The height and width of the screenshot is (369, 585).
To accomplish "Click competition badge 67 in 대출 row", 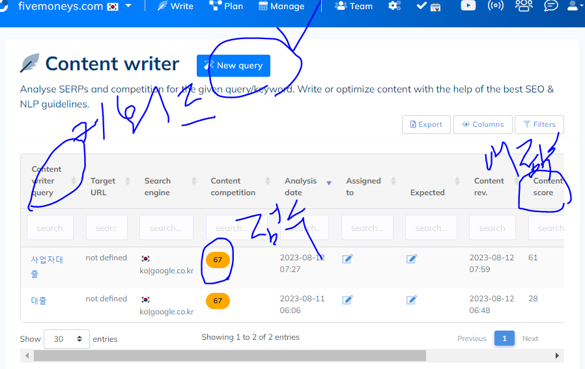I will [x=218, y=301].
